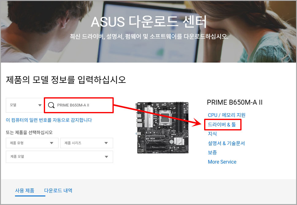Screen dimensions: 297x205
Task: Click the ASUS 다운로드 센터 banner title
Action: click(x=149, y=21)
